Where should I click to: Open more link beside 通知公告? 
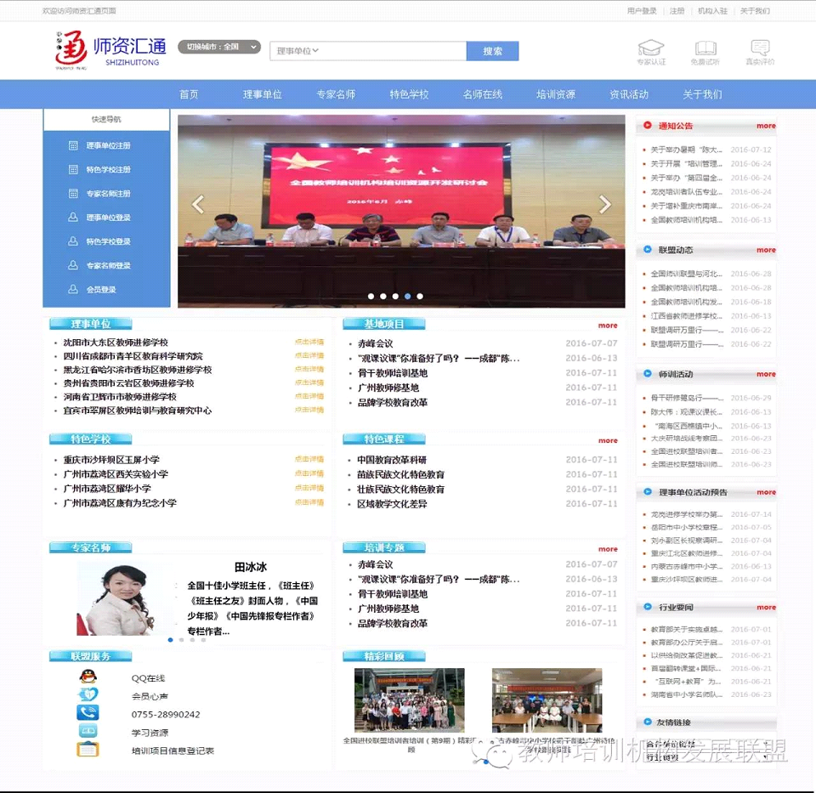[766, 126]
